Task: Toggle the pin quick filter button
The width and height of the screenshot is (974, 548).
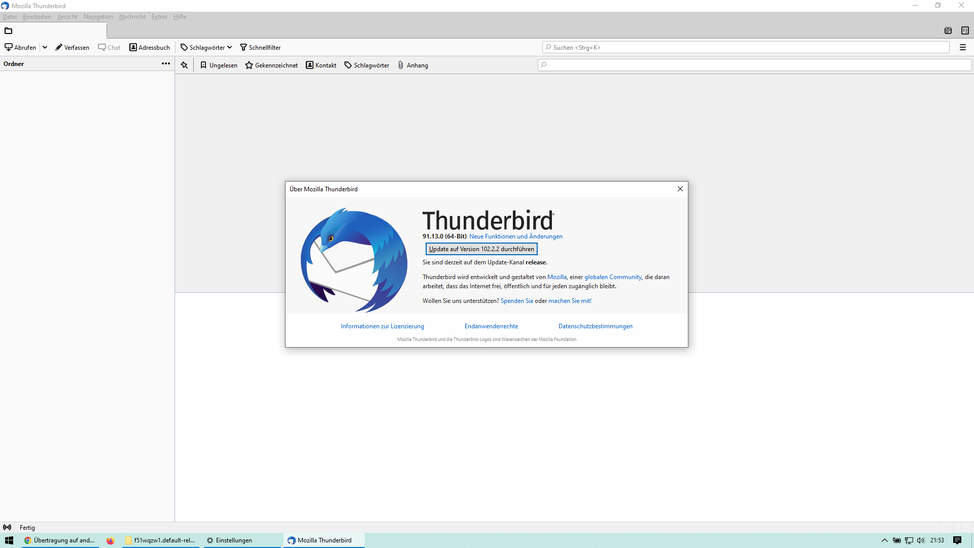Action: click(x=184, y=65)
